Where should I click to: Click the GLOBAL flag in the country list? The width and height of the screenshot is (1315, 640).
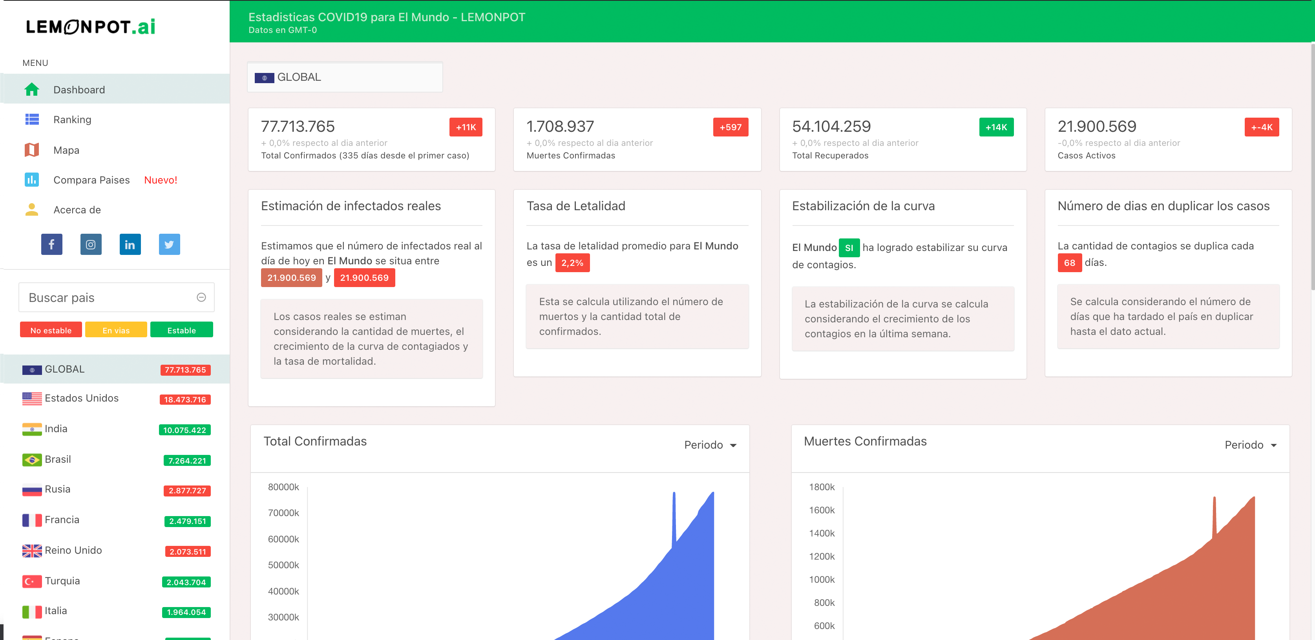tap(32, 370)
